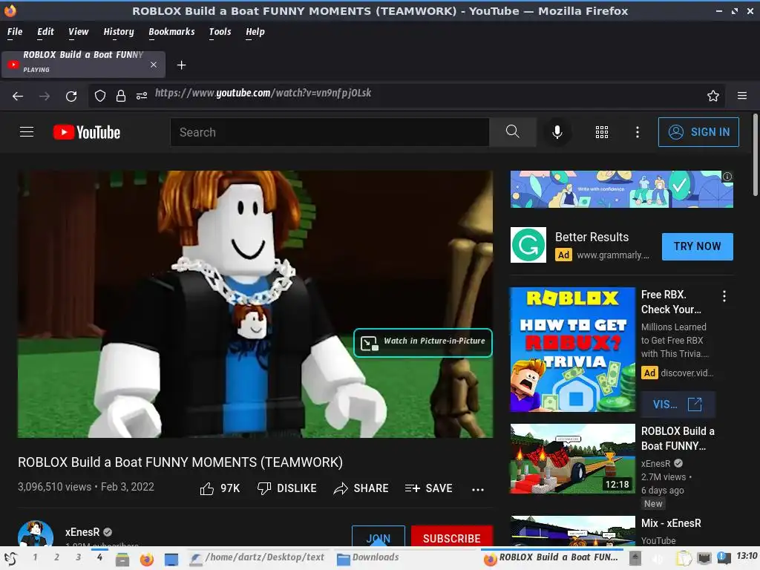
Task: Open the ad info icon on banner
Action: 727,177
